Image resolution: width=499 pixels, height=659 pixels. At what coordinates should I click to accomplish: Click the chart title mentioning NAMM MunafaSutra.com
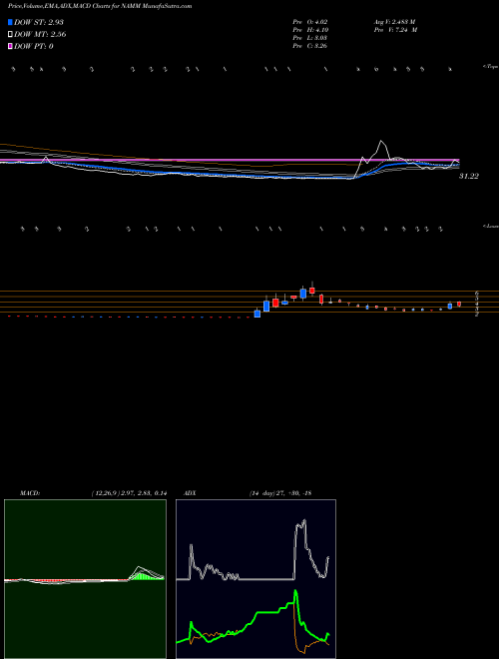(x=100, y=6)
